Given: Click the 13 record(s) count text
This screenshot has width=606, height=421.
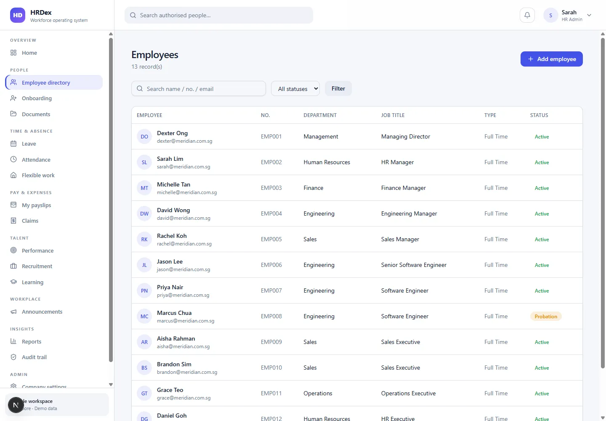Looking at the screenshot, I should (147, 67).
